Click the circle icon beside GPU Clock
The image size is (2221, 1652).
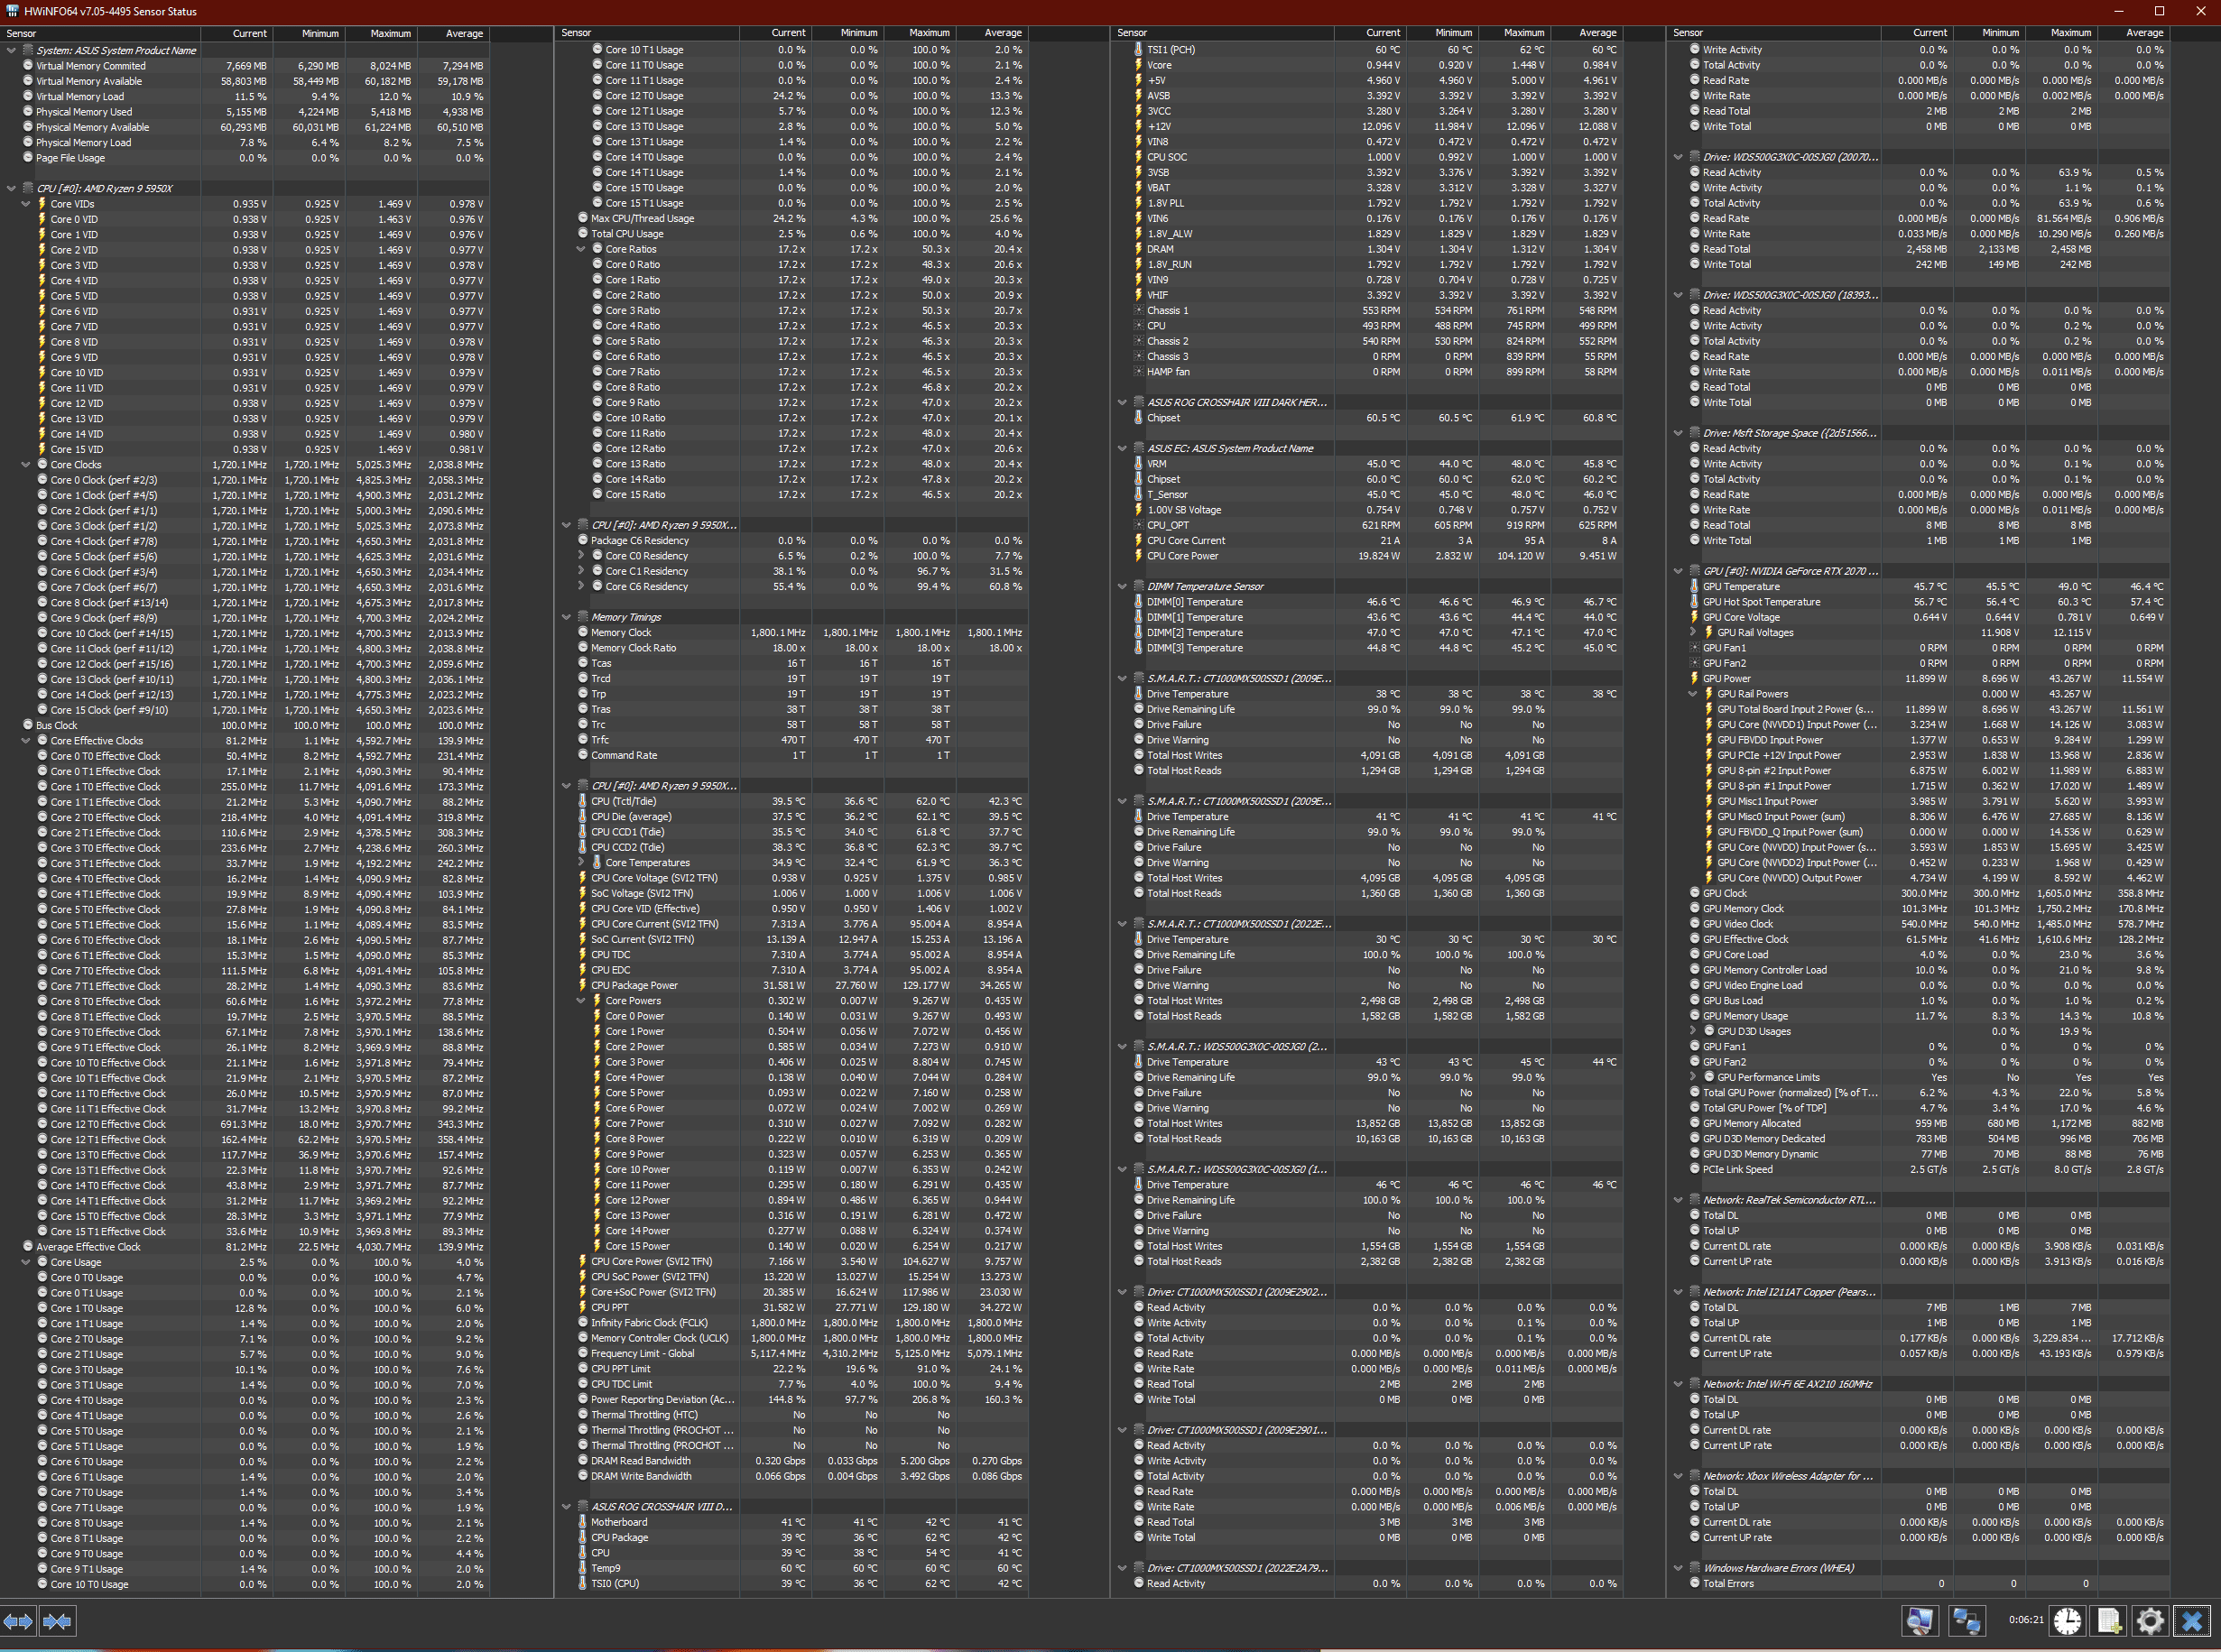(1694, 893)
